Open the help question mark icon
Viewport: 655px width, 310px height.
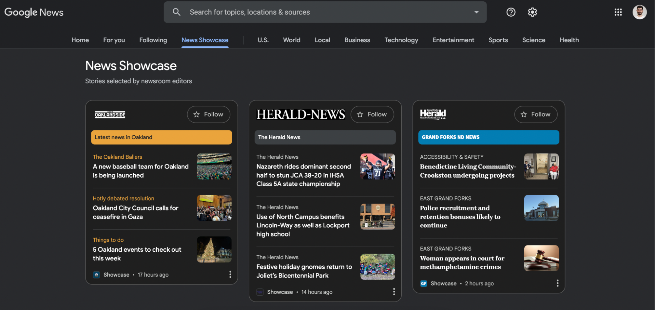click(x=511, y=12)
